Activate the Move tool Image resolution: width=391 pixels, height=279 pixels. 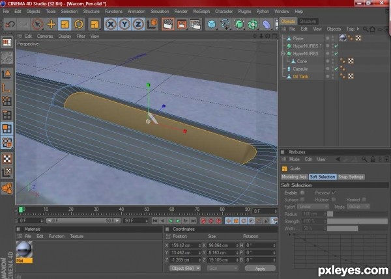51,25
